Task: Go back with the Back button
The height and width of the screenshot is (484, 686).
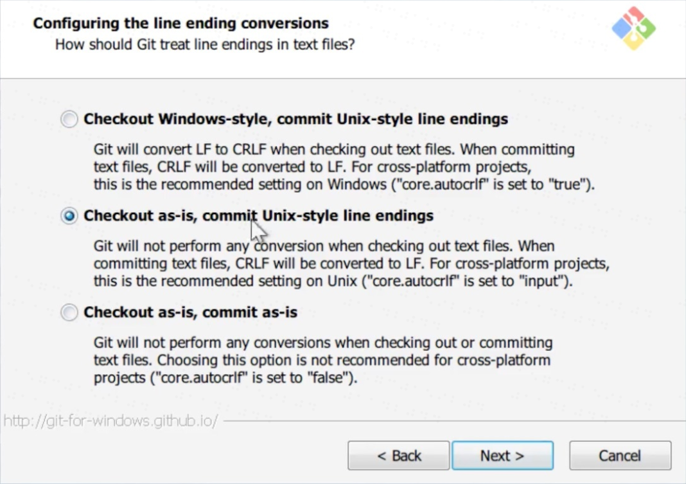Action: pos(399,456)
